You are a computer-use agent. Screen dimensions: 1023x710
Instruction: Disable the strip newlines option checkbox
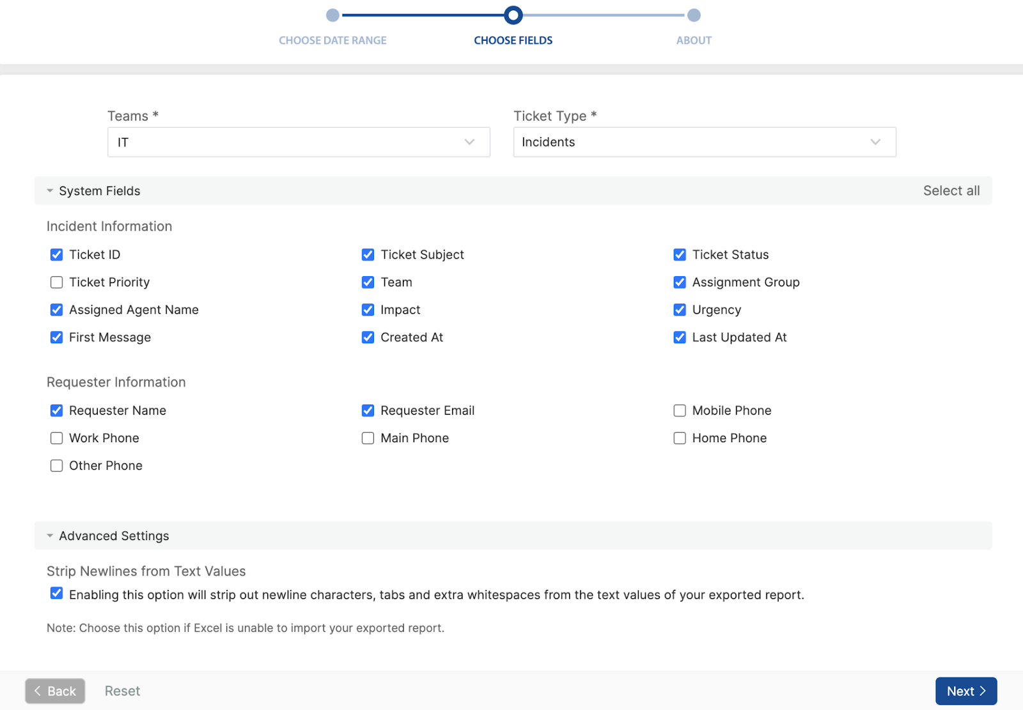pos(56,593)
